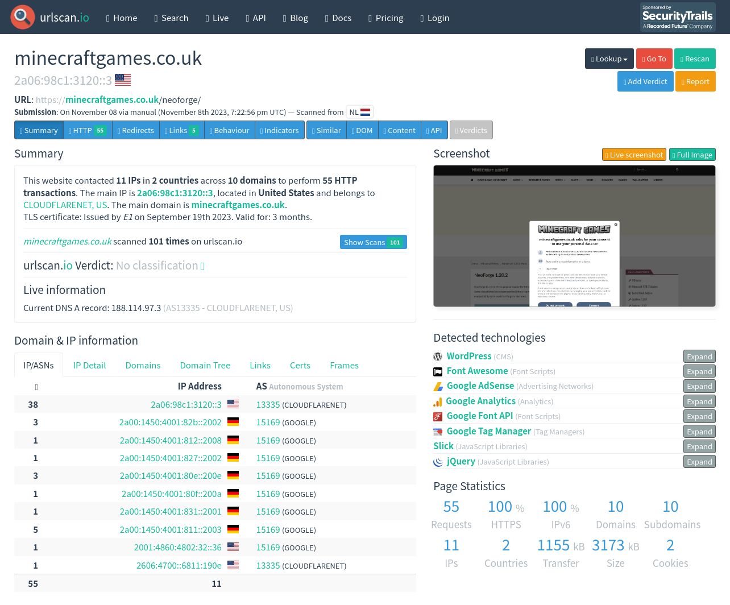This screenshot has height=605, width=730.
Task: Open the Domain Tree tab
Action: pyautogui.click(x=205, y=365)
